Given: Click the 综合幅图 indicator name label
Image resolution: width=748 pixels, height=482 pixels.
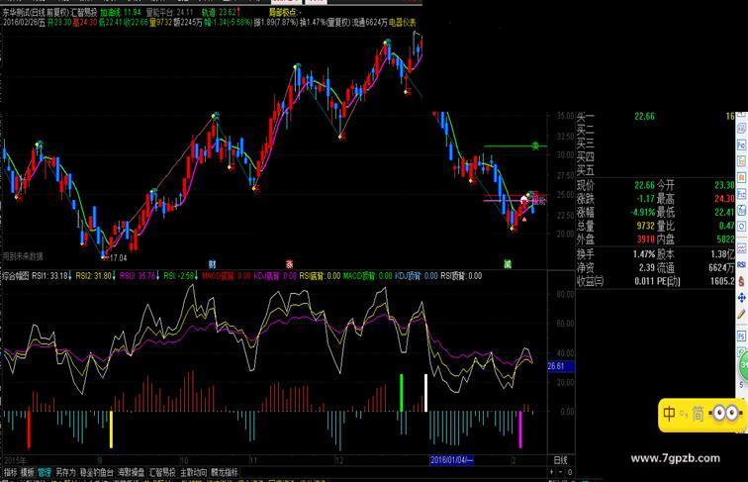Looking at the screenshot, I should [16, 276].
